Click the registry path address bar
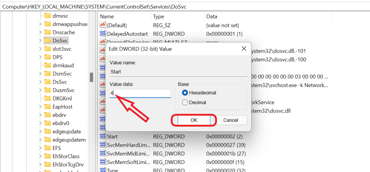 (x=185, y=7)
